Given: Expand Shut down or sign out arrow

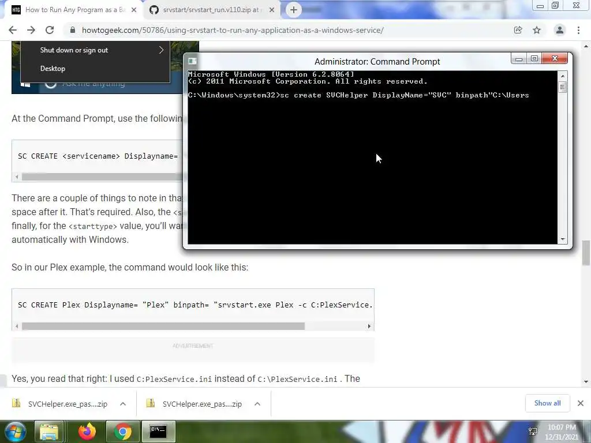Looking at the screenshot, I should point(162,50).
